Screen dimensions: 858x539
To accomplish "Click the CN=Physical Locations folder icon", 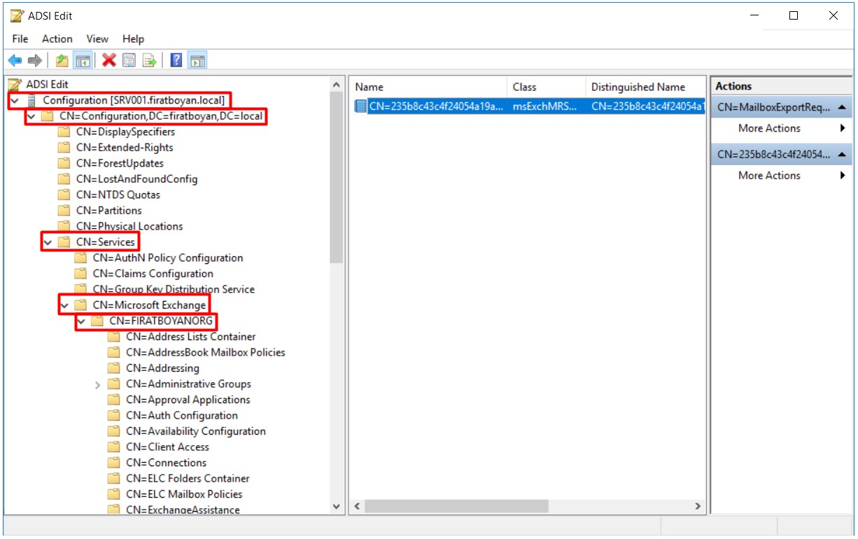I will 64,226.
